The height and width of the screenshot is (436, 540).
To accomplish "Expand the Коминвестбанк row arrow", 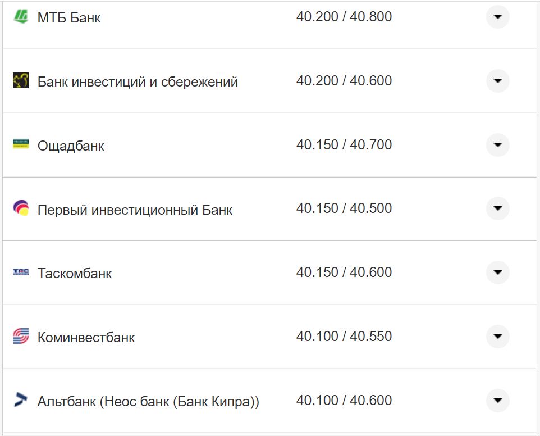I will 497,337.
